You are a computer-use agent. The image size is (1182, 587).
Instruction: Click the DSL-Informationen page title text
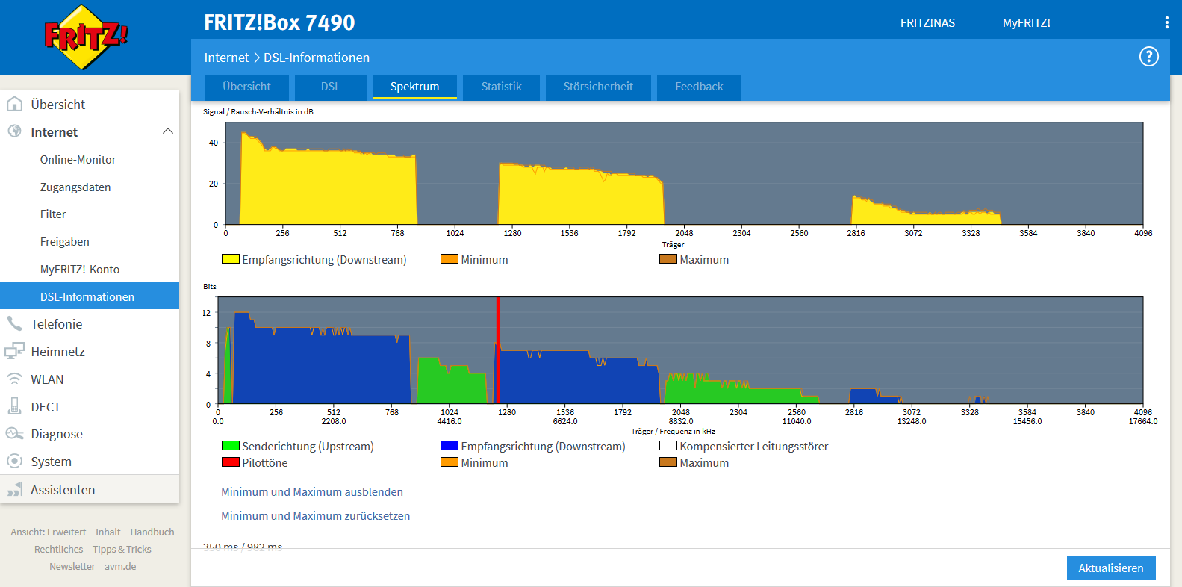tap(317, 58)
